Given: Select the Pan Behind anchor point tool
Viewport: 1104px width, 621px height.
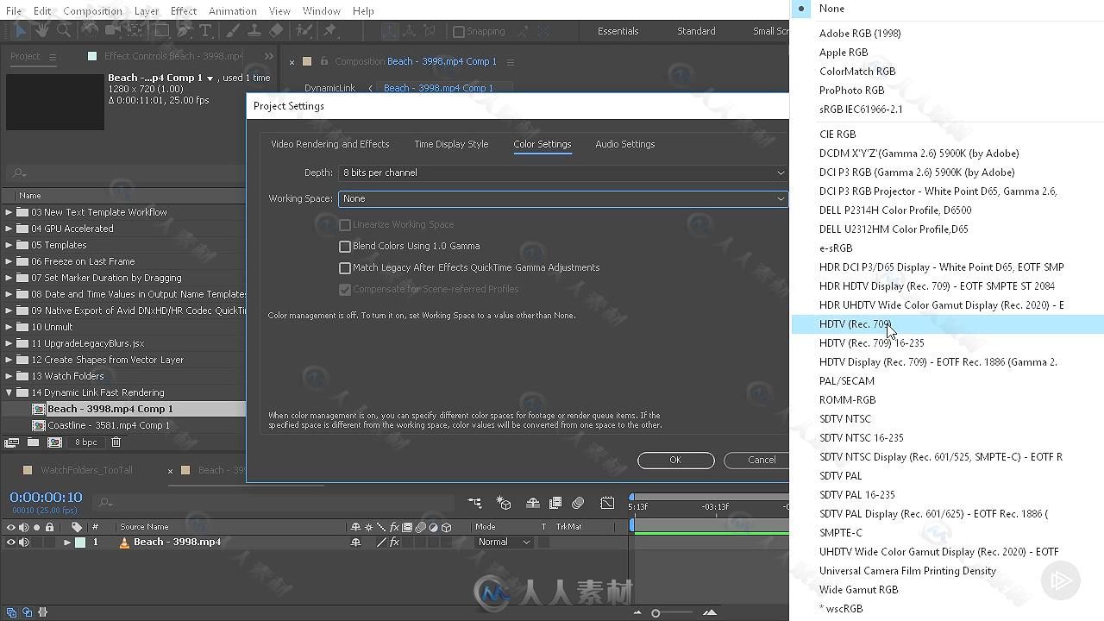Looking at the screenshot, I should (135, 31).
